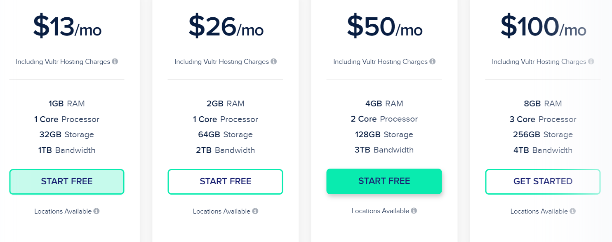Image resolution: width=612 pixels, height=242 pixels.
Task: Open Locations Available info icon under $13 plan
Action: [x=97, y=211]
